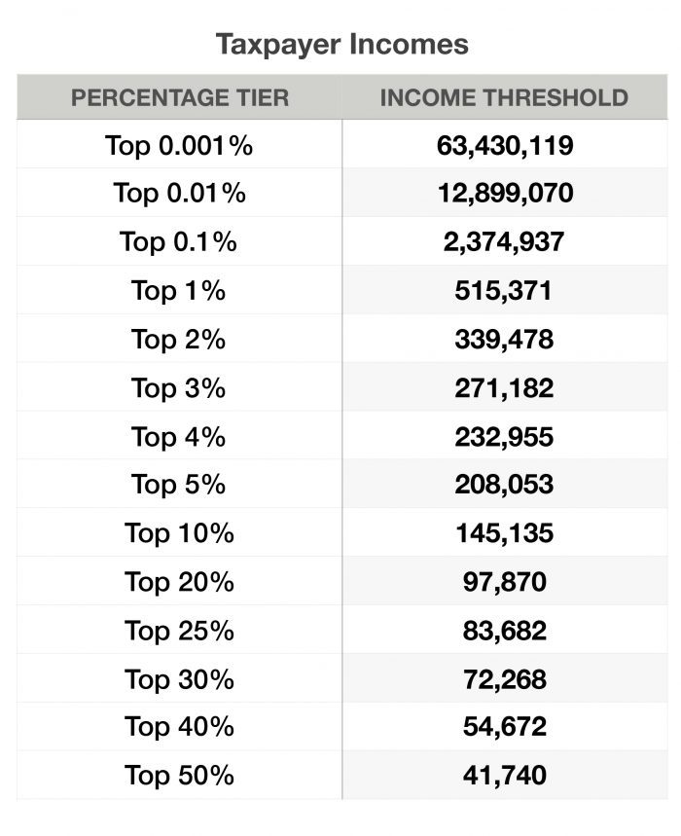Click the Top 0.01% tier cell

tap(179, 194)
